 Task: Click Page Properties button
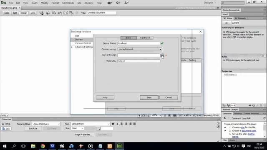tap(83, 135)
